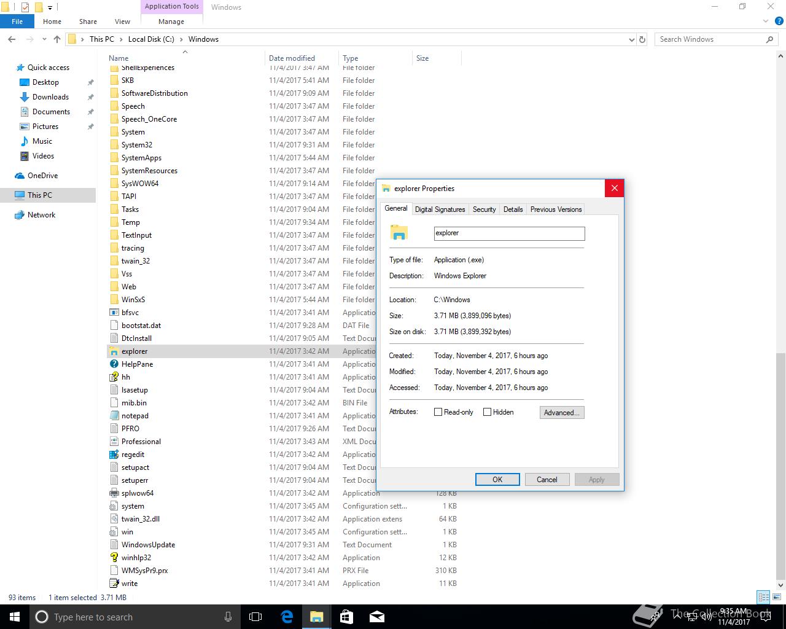The image size is (786, 629).
Task: Select the twain_32.dll file
Action: point(140,519)
